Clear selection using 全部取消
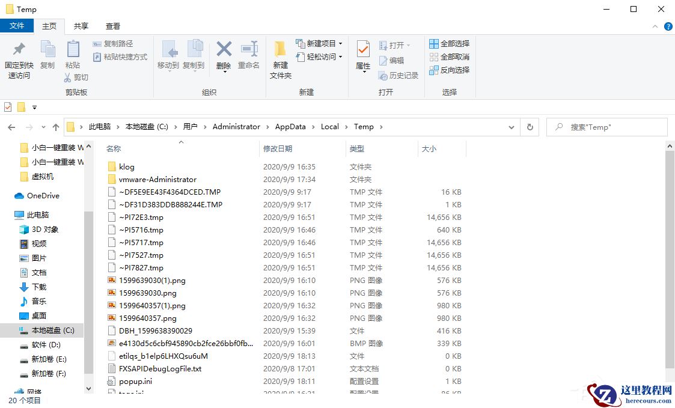 [x=449, y=56]
